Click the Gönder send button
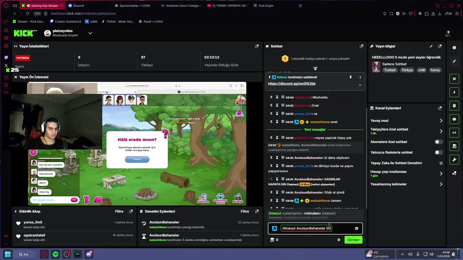Image resolution: width=463 pixels, height=260 pixels. pyautogui.click(x=353, y=240)
